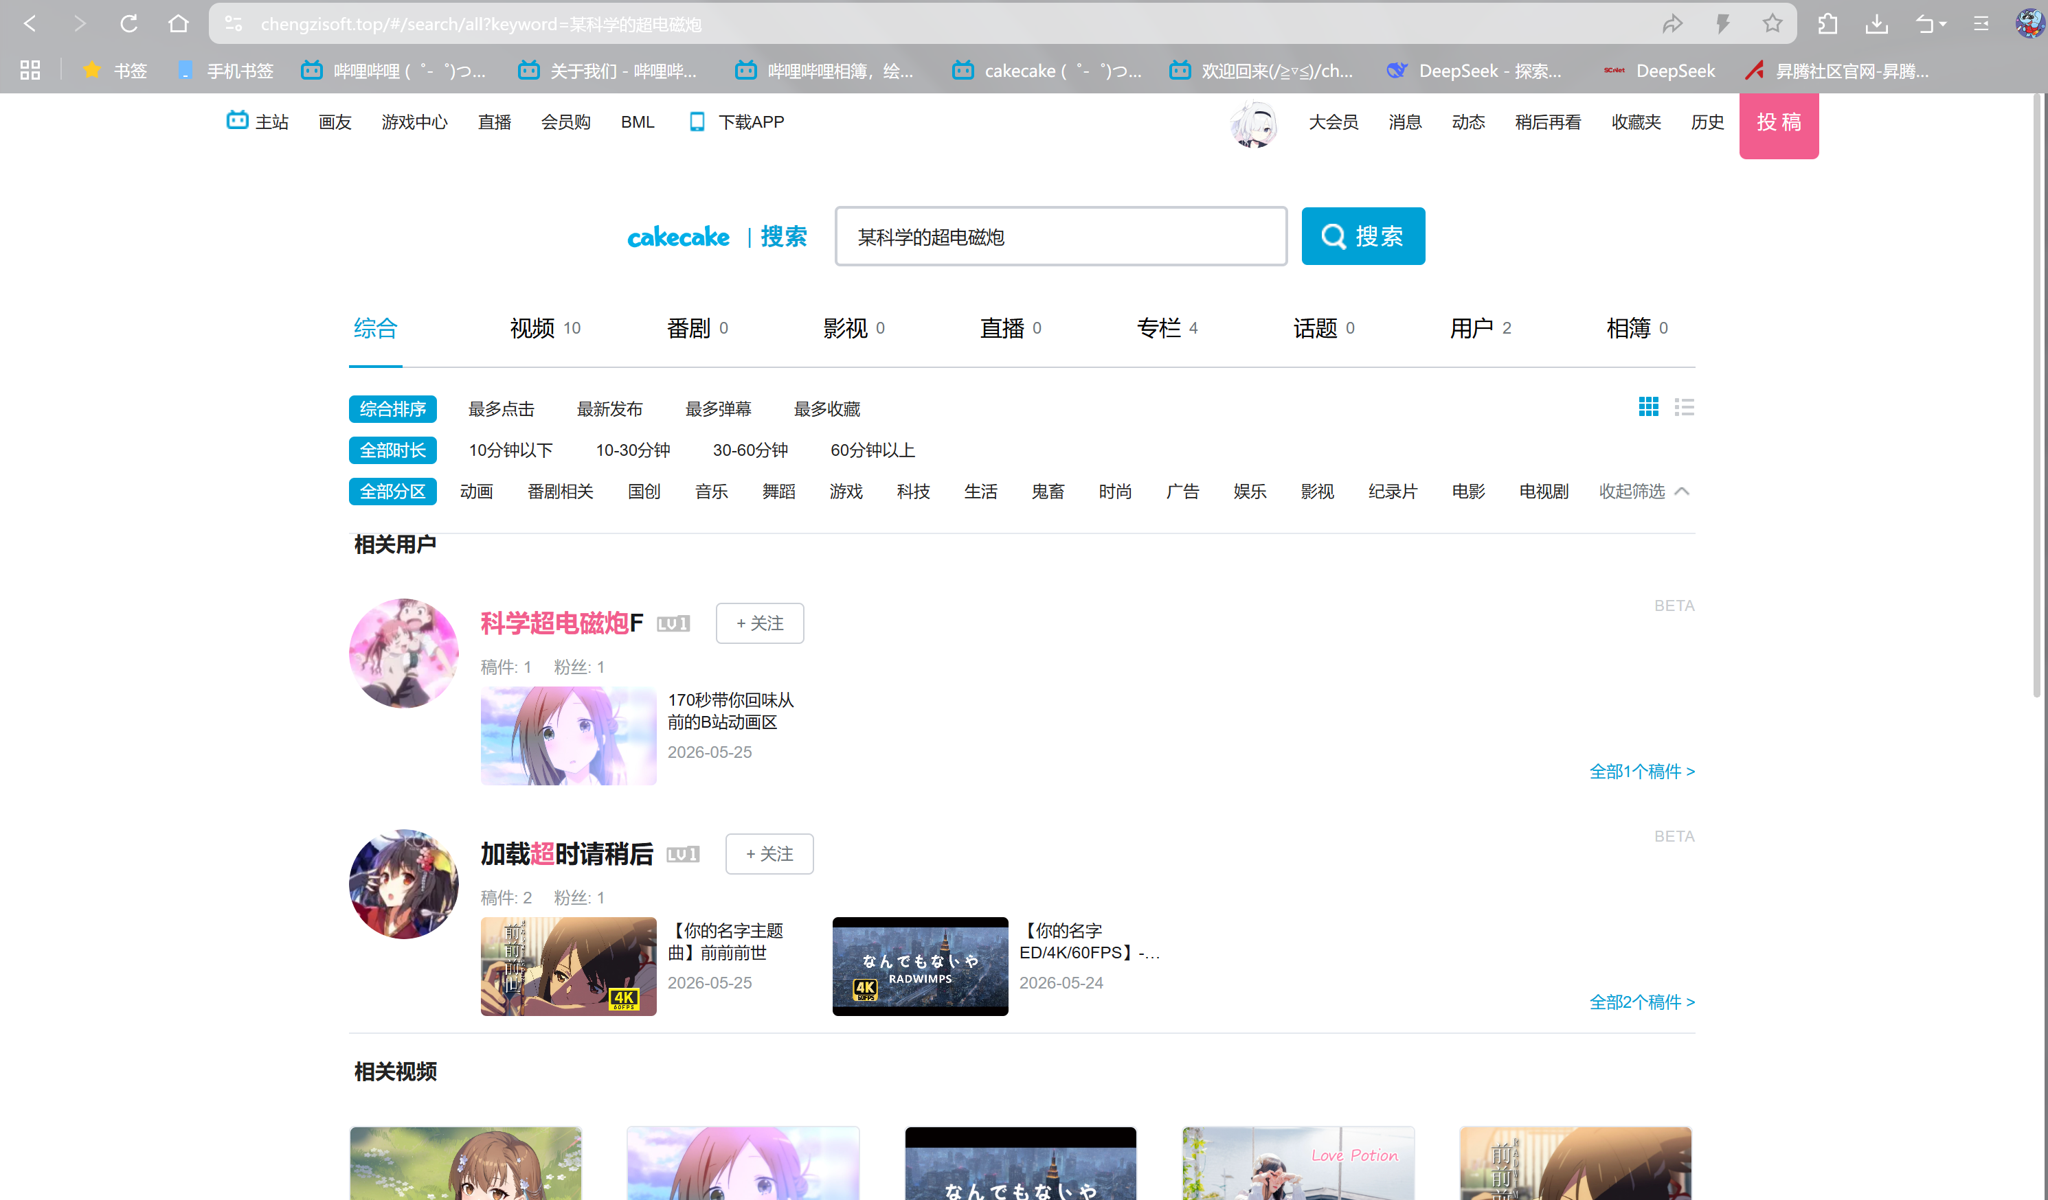
Task: Sort results by 最多收藏
Action: [x=826, y=409]
